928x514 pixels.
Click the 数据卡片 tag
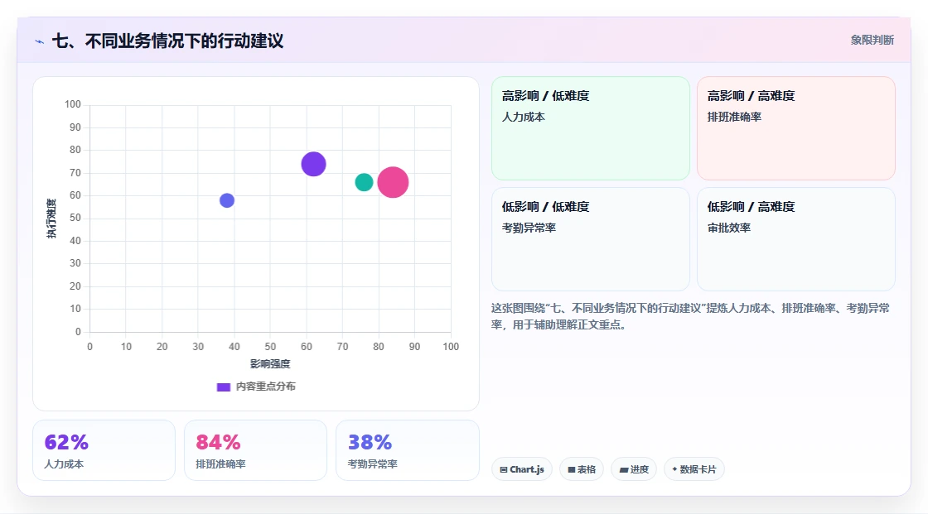click(x=694, y=469)
